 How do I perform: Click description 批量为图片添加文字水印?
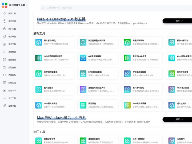[54, 91]
